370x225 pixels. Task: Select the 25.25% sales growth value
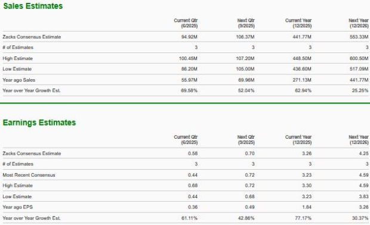pyautogui.click(x=360, y=90)
